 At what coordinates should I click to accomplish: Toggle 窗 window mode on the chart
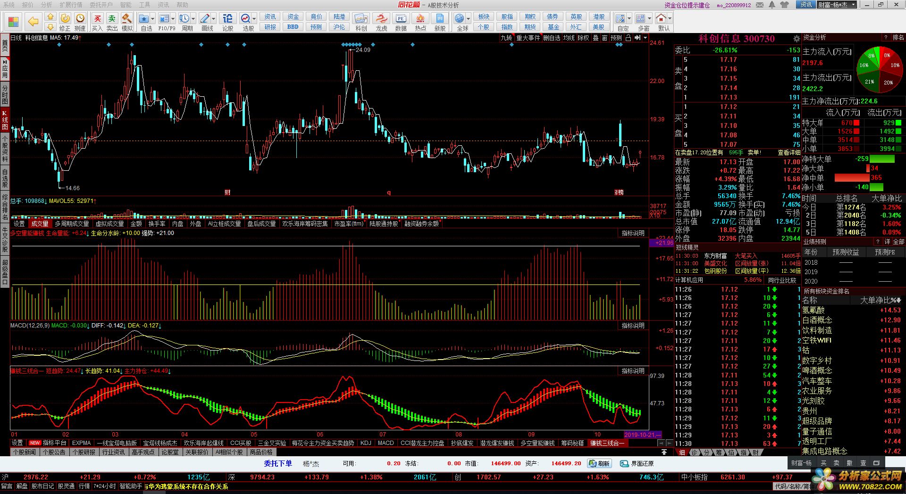604,38
